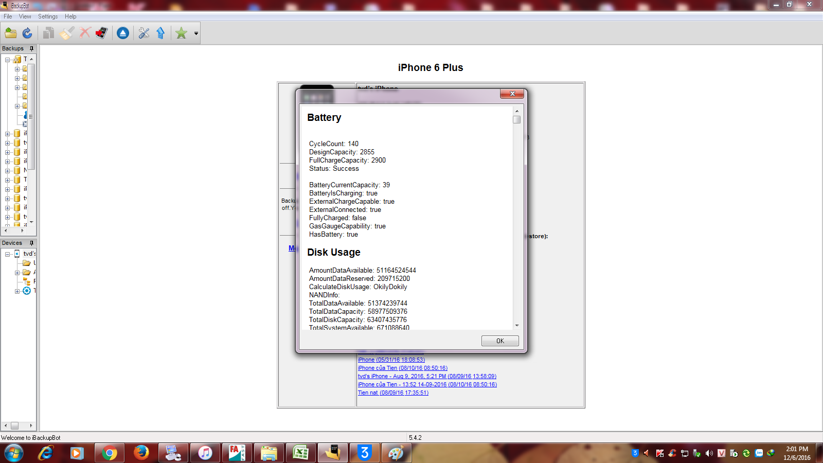The width and height of the screenshot is (823, 463).
Task: Click the blue upward arrow toolbar icon
Action: (160, 33)
